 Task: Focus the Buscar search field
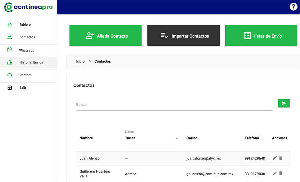[174, 105]
